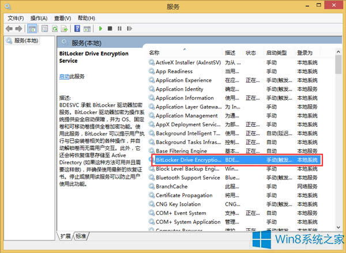This screenshot has height=253, width=346.
Task: Click 网络服务 login cell in BranchCache row
Action: point(307,187)
